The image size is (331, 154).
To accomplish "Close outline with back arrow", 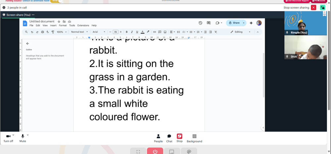I will click(x=28, y=44).
